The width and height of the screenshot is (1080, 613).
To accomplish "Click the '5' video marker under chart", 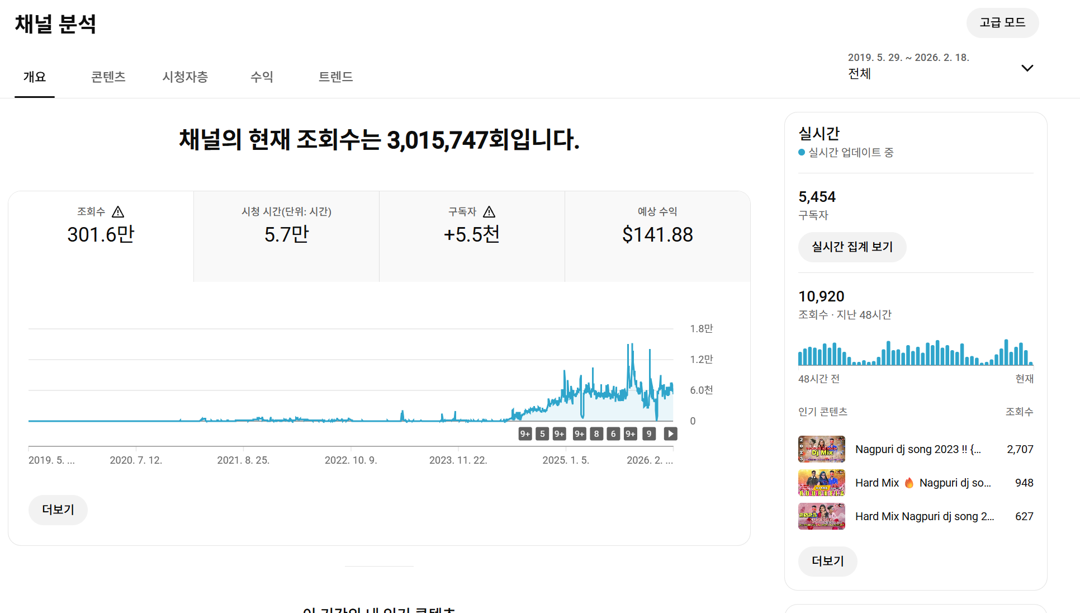I will click(542, 433).
